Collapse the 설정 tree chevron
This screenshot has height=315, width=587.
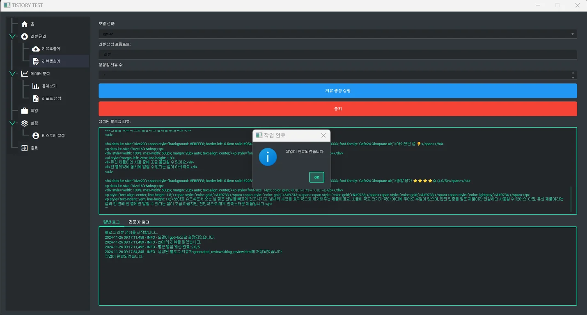click(x=12, y=123)
